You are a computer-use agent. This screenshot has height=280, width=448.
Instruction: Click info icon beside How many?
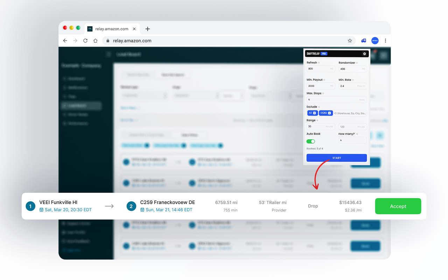tap(357, 134)
